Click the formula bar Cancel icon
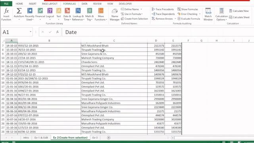Image resolution: width=254 pixels, height=143 pixels. [x=42, y=32]
